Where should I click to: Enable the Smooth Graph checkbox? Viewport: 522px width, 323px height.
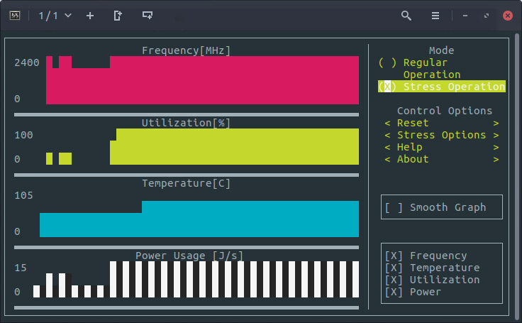(x=394, y=207)
